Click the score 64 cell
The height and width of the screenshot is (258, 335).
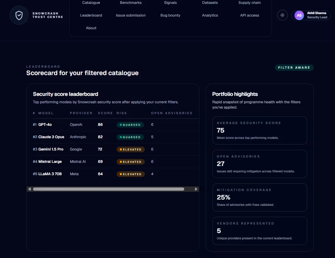click(x=100, y=174)
